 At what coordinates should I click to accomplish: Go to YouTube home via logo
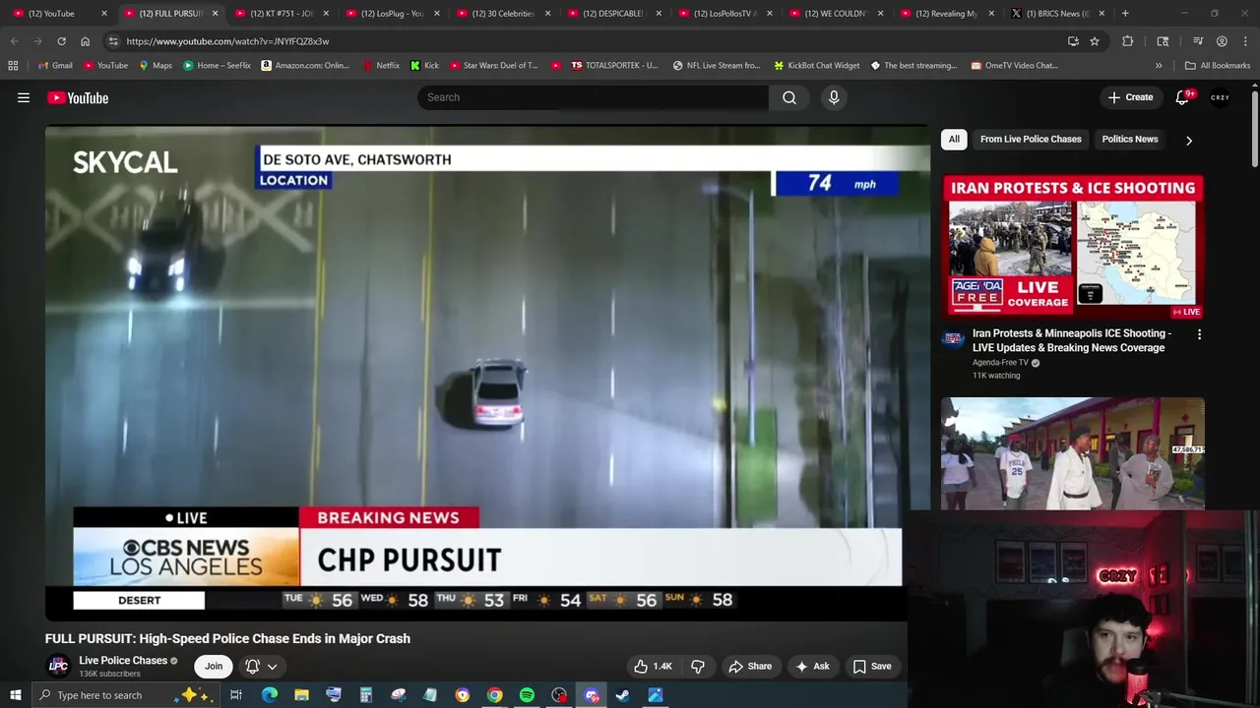pyautogui.click(x=78, y=97)
